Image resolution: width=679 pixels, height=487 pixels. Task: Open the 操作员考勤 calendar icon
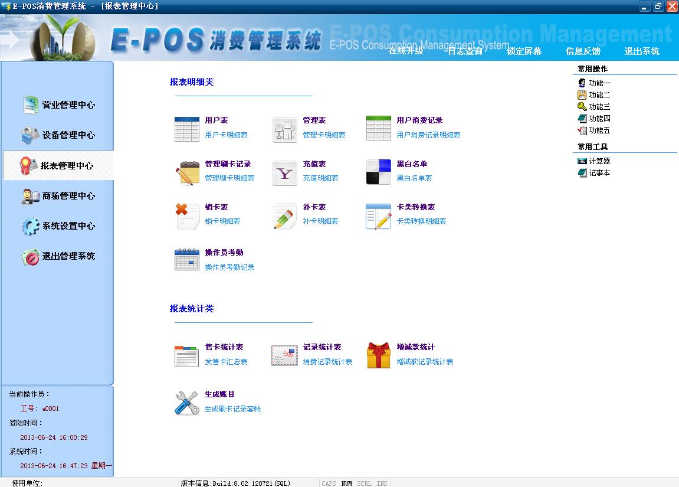click(x=187, y=260)
